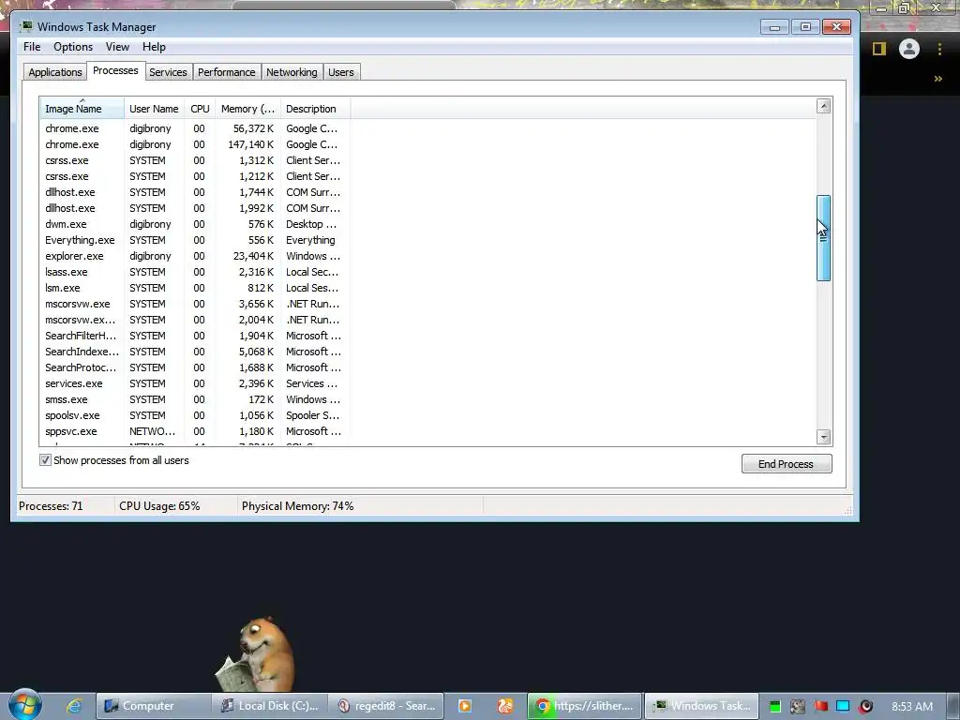Viewport: 960px width, 720px height.
Task: Select the SearchIndexe... process
Action: click(x=195, y=352)
